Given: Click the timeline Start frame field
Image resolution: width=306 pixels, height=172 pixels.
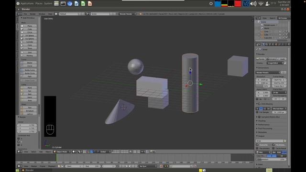Looking at the screenshot, I should [x=74, y=166].
